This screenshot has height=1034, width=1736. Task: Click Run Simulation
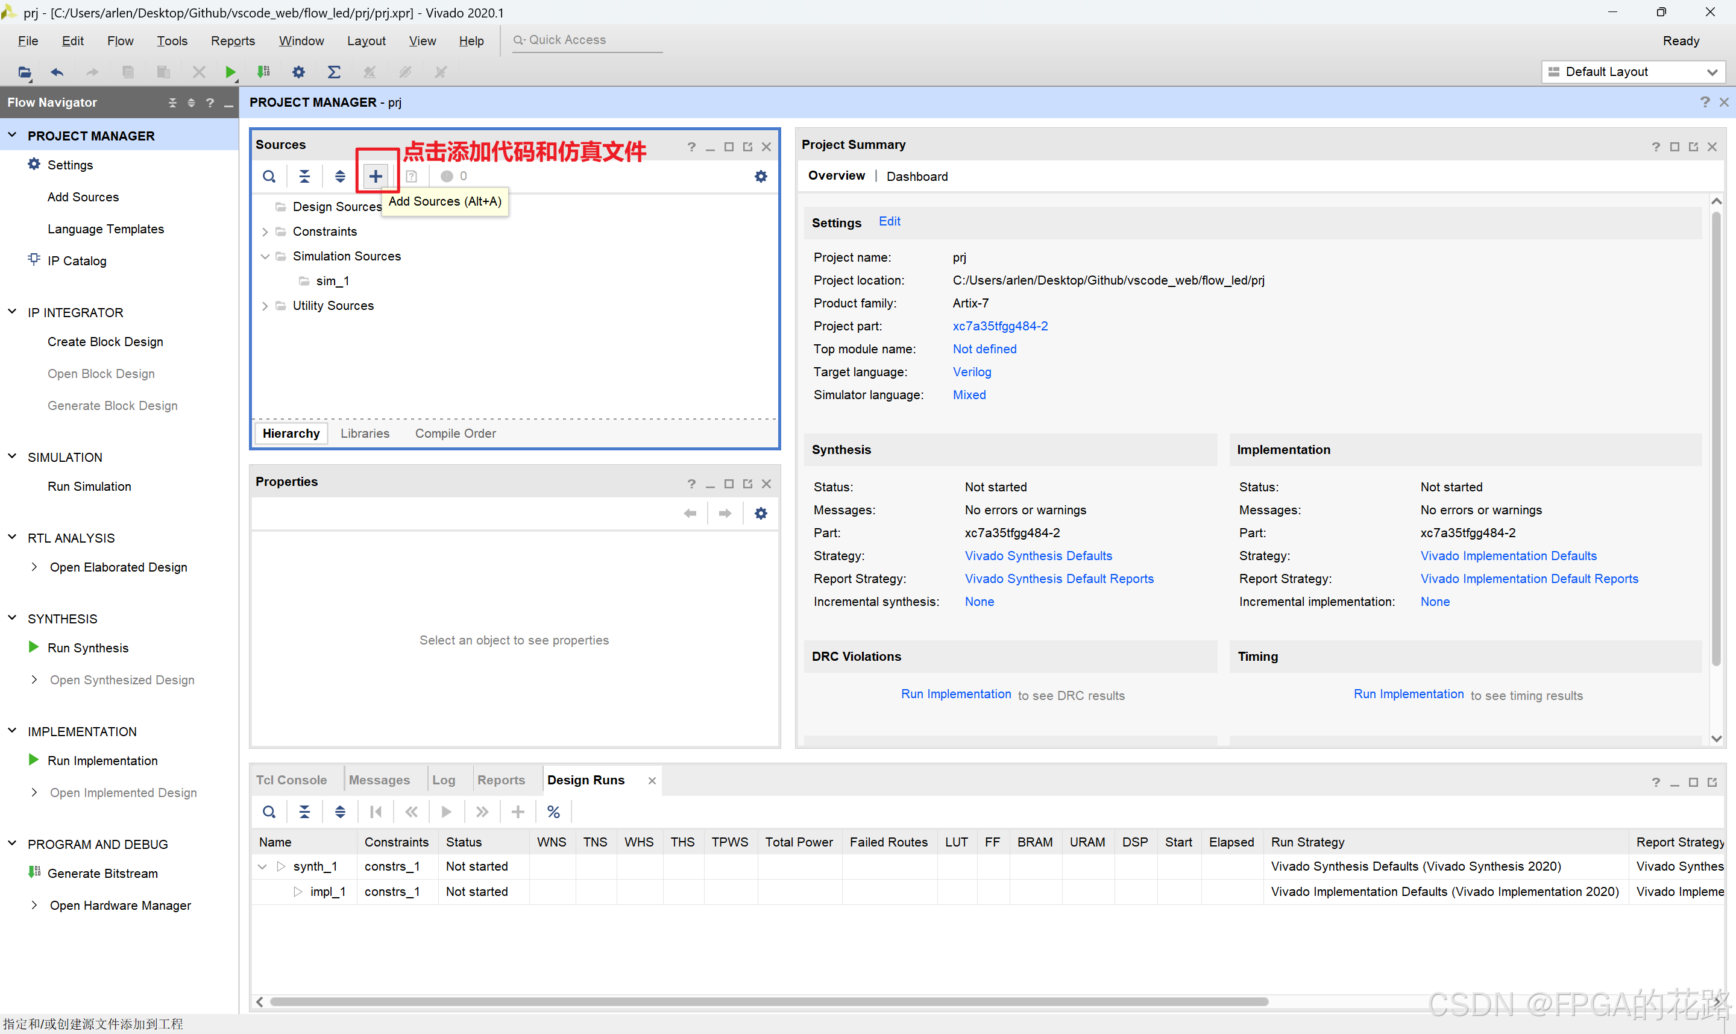tap(89, 487)
